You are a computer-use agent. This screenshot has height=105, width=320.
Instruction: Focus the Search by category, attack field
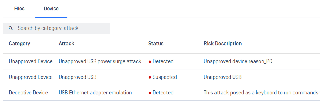(x=56, y=28)
